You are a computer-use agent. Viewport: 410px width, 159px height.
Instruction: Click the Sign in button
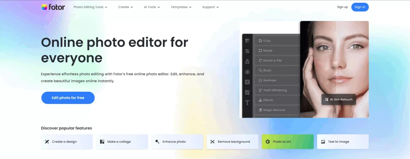[360, 7]
